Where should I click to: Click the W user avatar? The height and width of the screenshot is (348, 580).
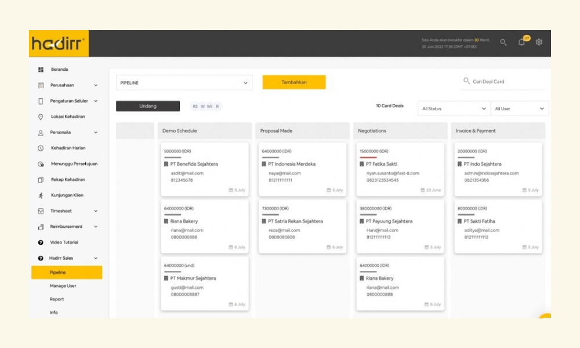[202, 107]
